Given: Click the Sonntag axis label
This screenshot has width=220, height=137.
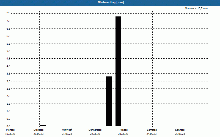Looking at the screenshot, I should pyautogui.click(x=180, y=130).
